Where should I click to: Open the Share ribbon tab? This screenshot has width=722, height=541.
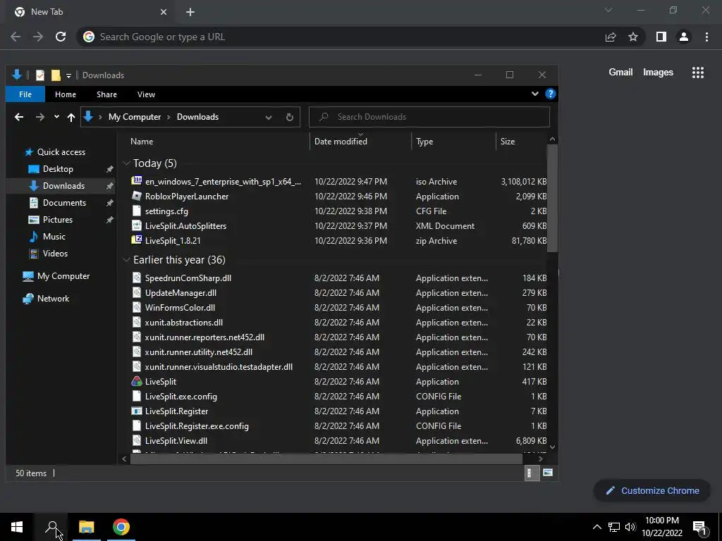(x=107, y=94)
